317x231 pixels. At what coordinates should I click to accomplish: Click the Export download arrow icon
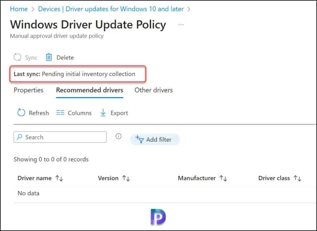pyautogui.click(x=103, y=113)
